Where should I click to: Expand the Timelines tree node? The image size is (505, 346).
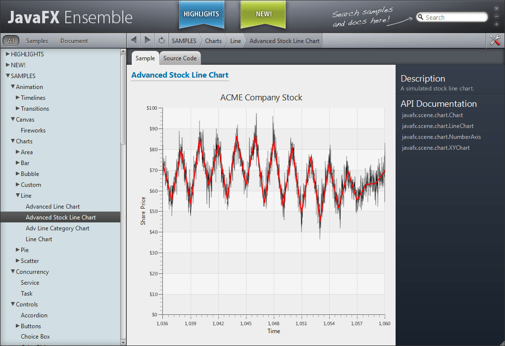pos(18,97)
